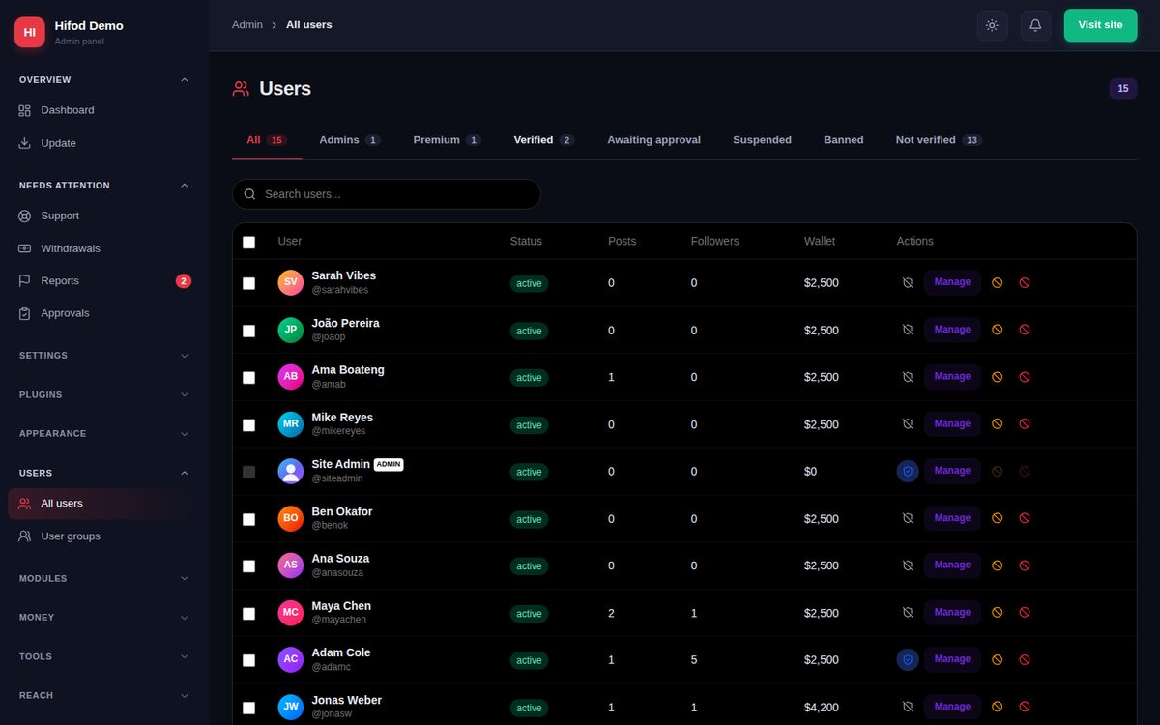Click the Support lifebuoy icon
This screenshot has height=725, width=1160.
pyautogui.click(x=25, y=217)
